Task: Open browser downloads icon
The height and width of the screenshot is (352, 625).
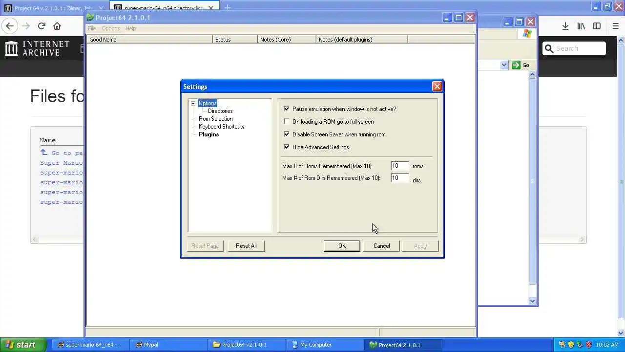Action: pyautogui.click(x=565, y=26)
